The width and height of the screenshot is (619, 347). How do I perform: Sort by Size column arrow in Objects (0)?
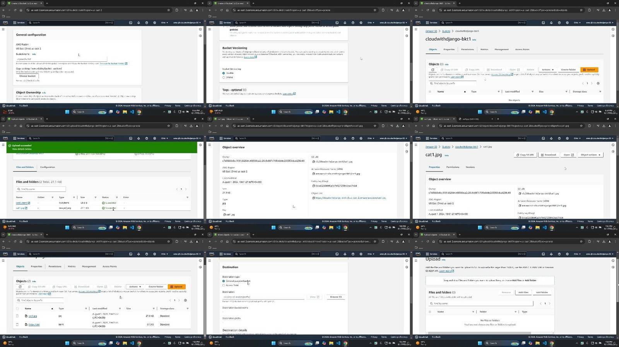click(566, 91)
